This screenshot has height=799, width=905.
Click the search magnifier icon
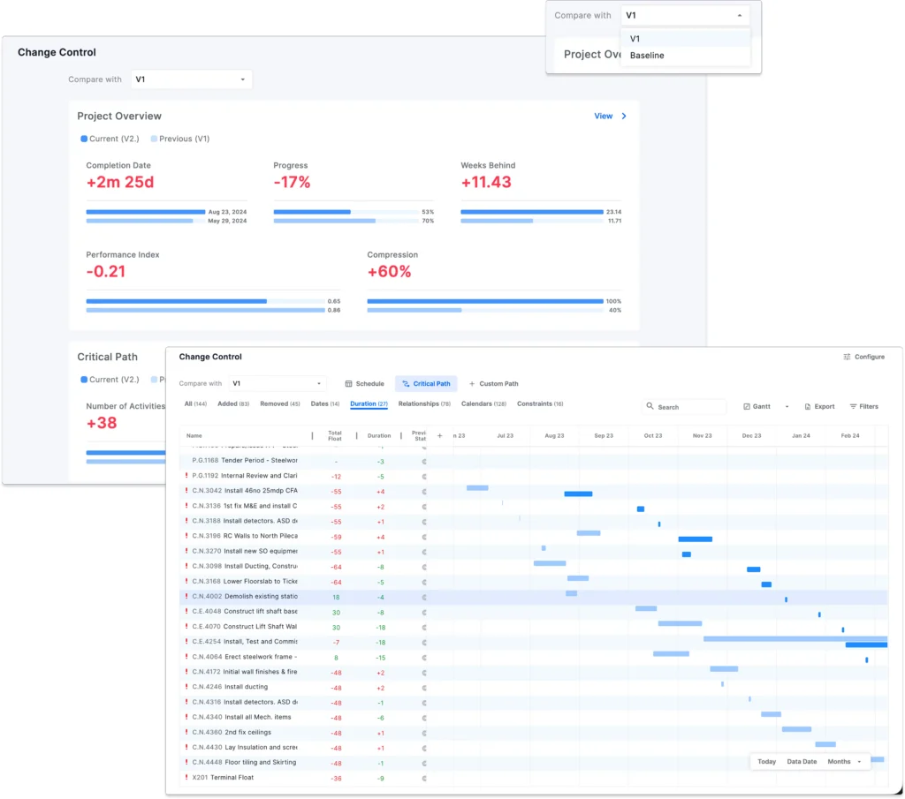point(650,407)
